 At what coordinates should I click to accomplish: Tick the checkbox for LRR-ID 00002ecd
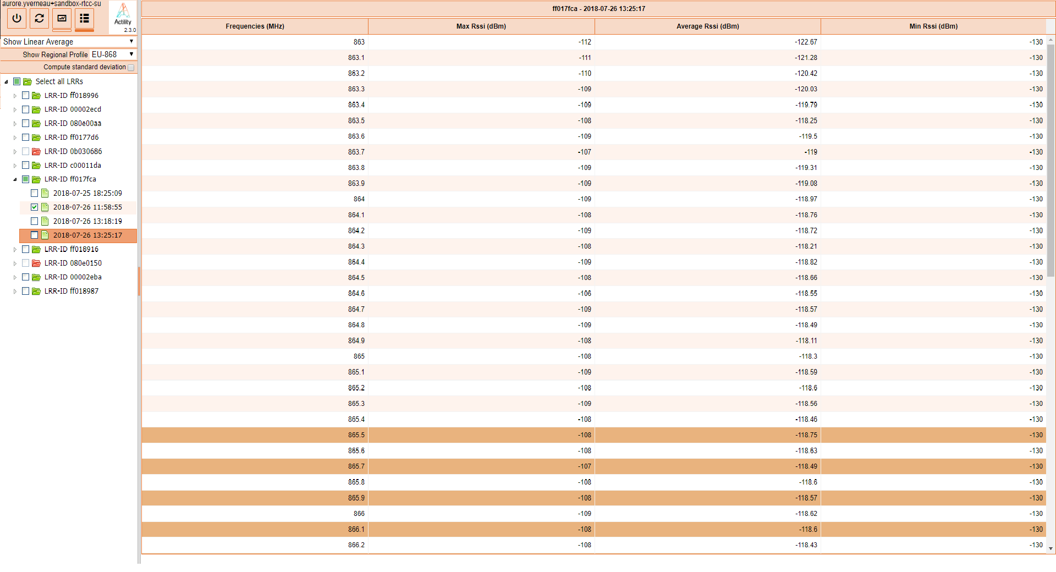point(26,109)
